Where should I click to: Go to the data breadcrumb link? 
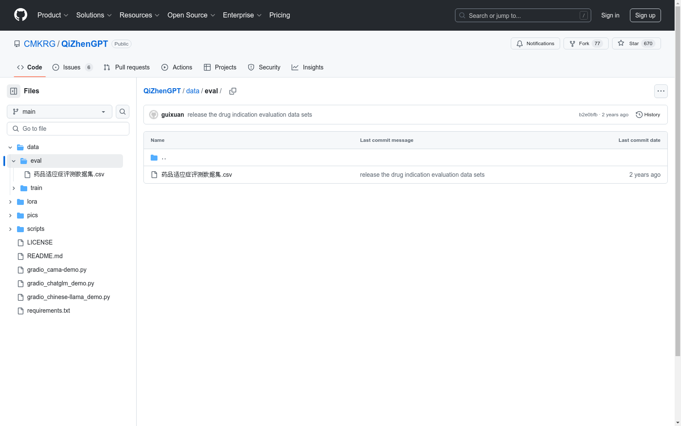click(x=193, y=91)
